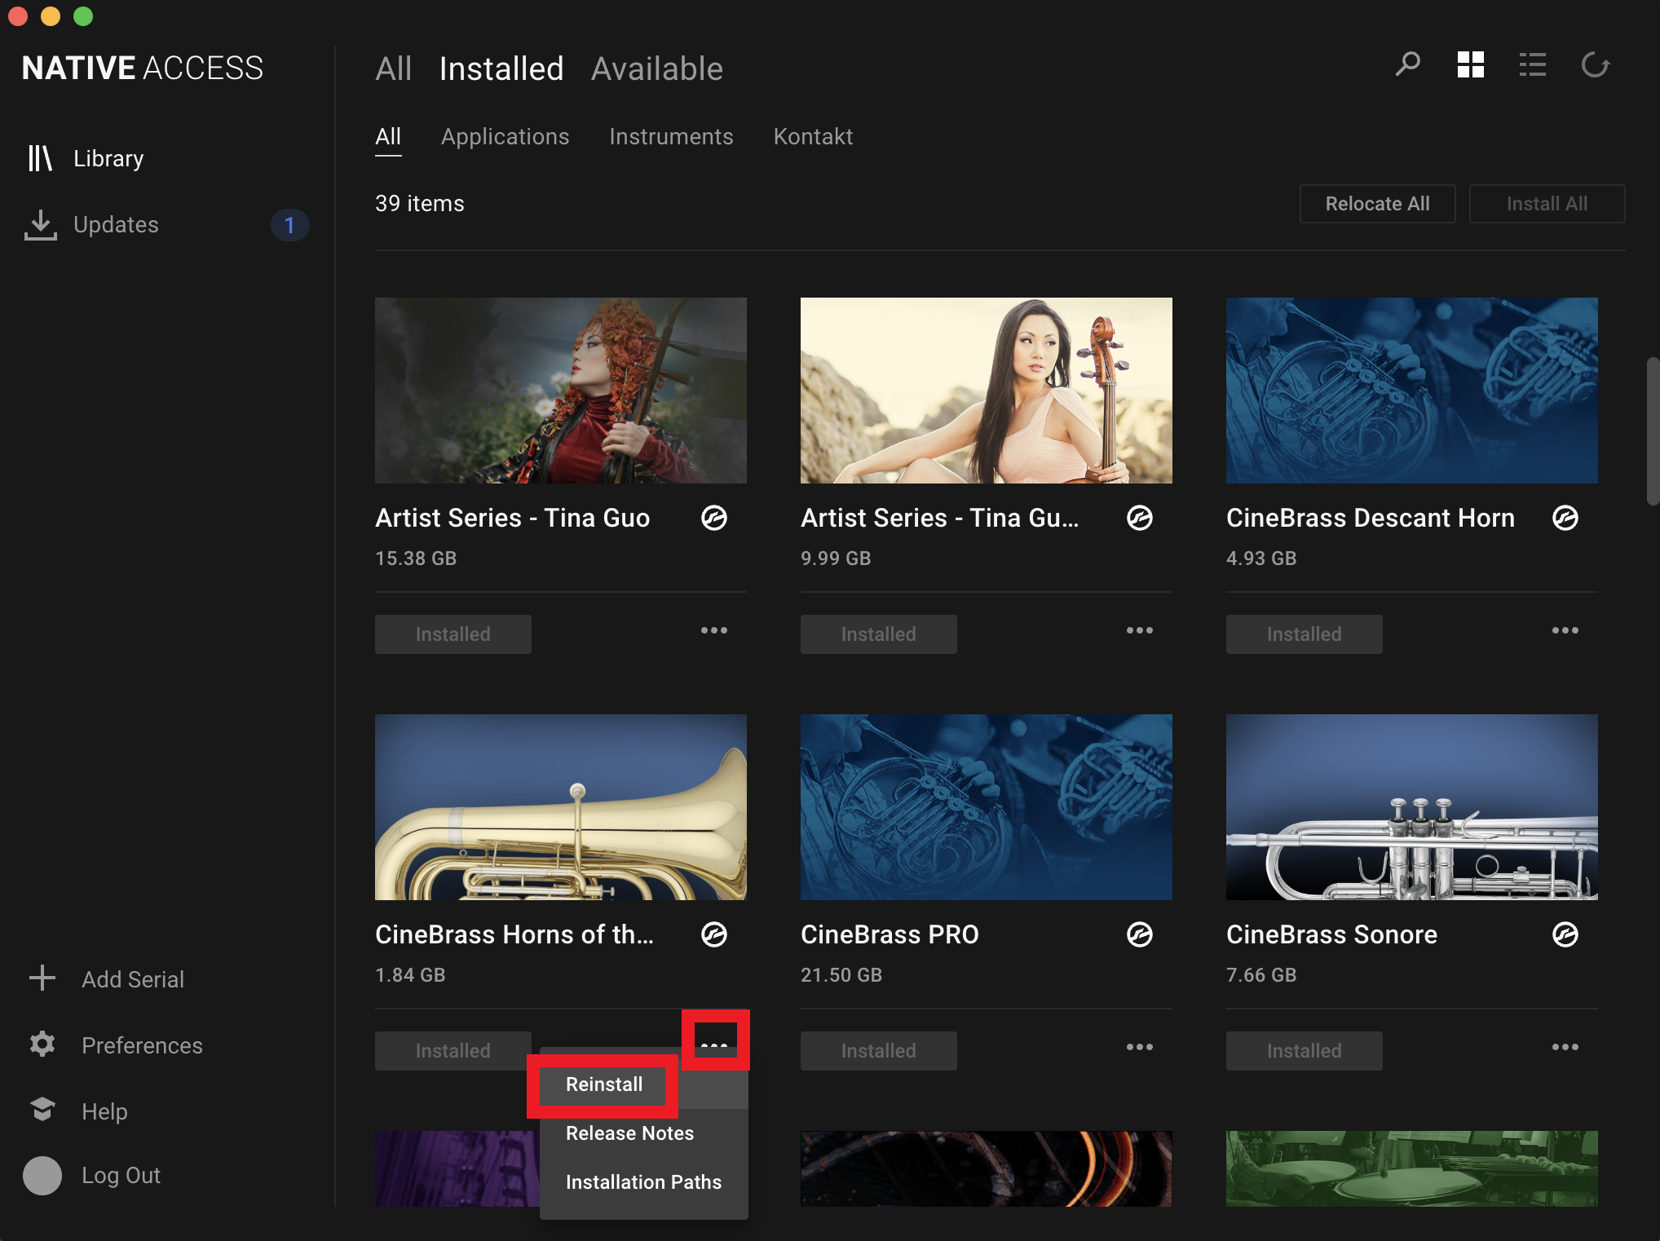This screenshot has width=1660, height=1241.
Task: Click Artist Series Tina Guo erhu thumbnail
Action: point(561,391)
